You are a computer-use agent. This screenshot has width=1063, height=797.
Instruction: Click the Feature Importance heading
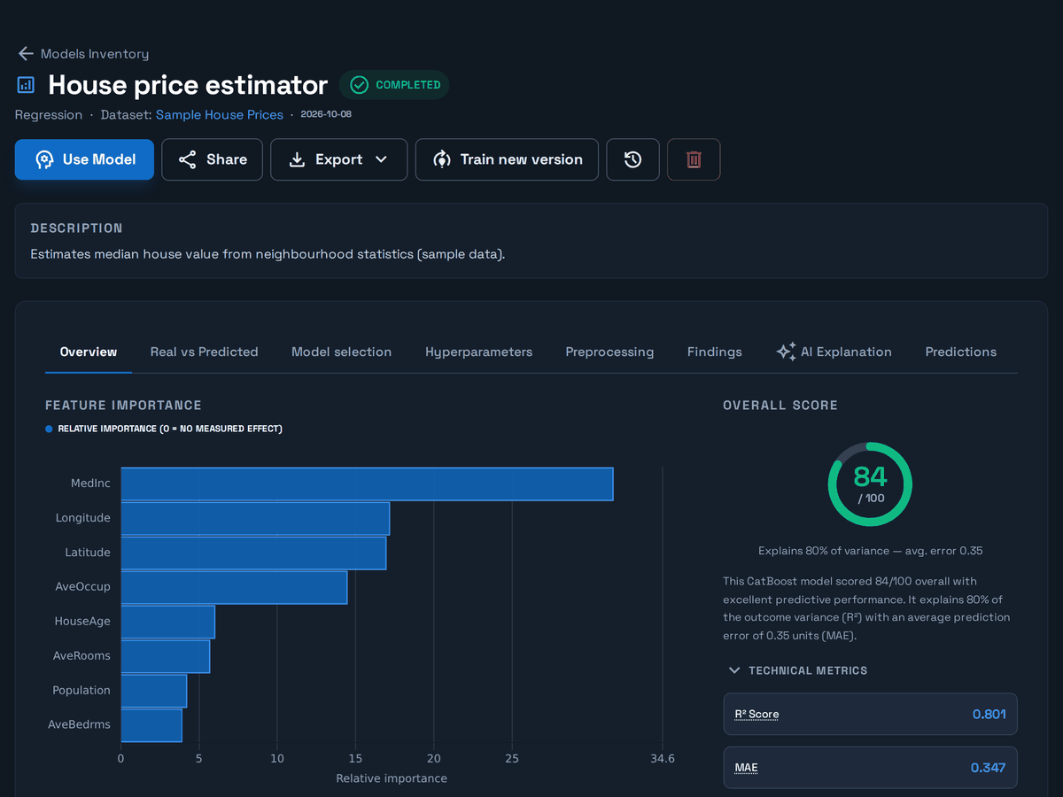(x=123, y=406)
